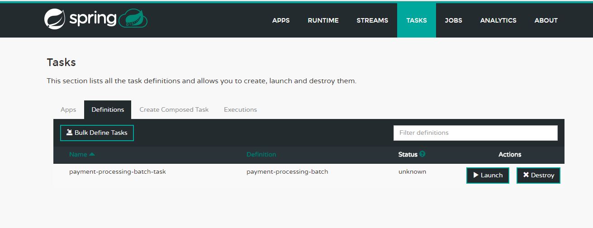
Task: Switch to the Apps tab
Action: point(68,109)
